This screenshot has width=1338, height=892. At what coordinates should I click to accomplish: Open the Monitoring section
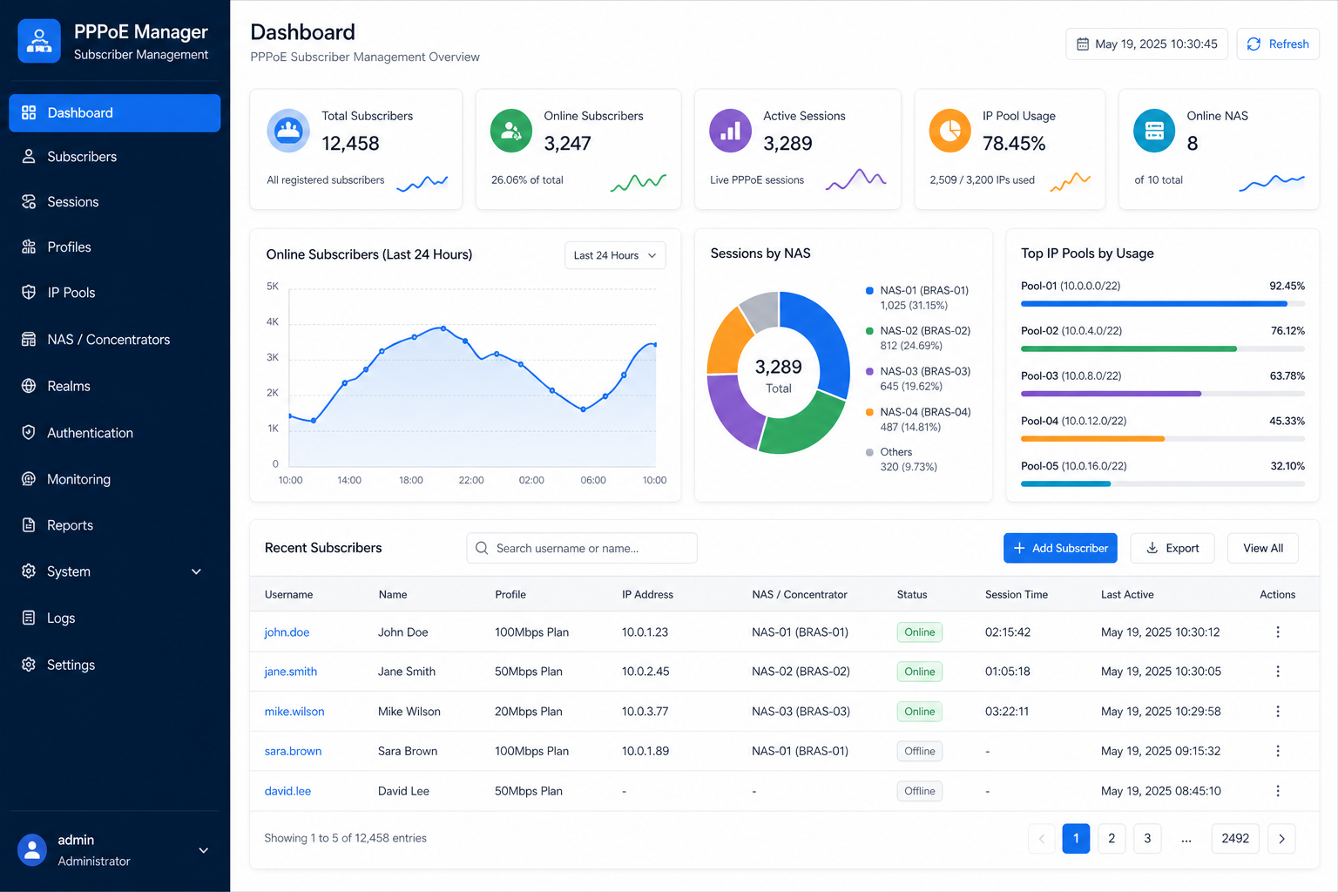point(114,479)
